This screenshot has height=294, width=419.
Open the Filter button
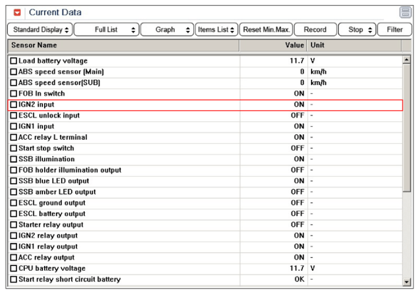click(395, 30)
